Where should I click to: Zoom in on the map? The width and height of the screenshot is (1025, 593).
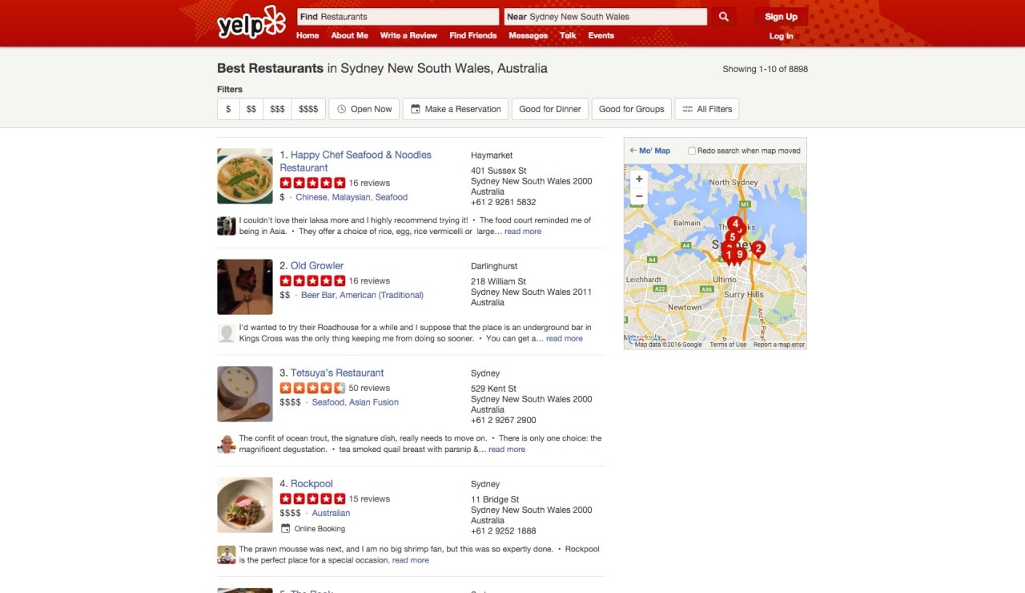639,179
